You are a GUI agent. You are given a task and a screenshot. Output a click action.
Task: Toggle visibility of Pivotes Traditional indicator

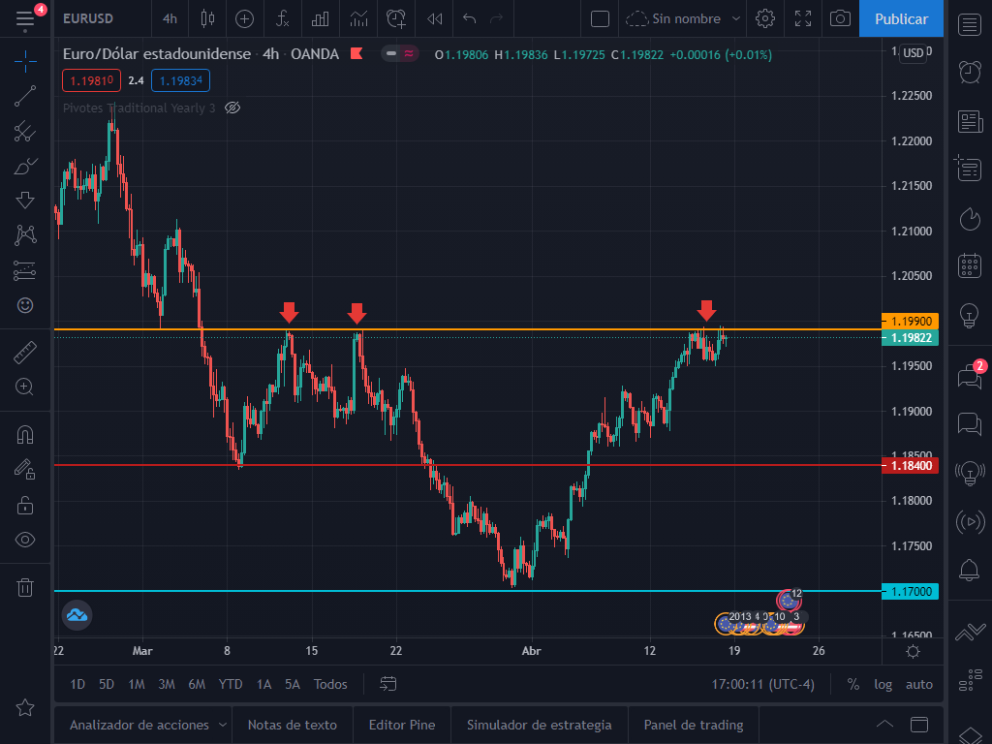232,108
